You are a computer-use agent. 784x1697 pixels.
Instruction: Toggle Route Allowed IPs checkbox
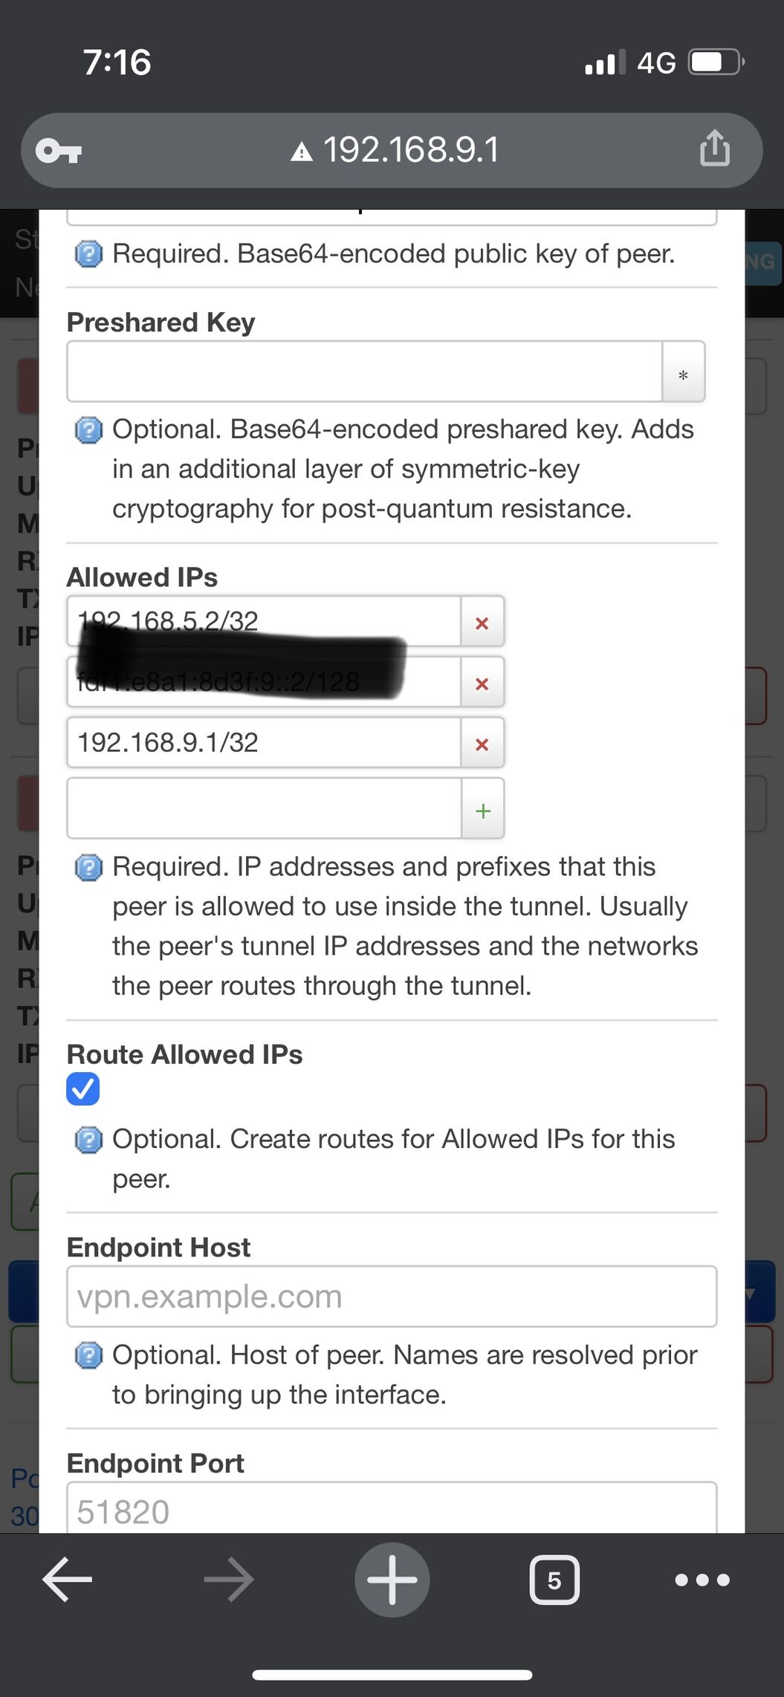[83, 1089]
